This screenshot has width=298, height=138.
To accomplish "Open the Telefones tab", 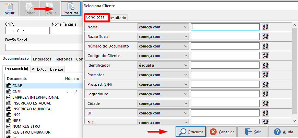I will pyautogui.click(x=63, y=59).
